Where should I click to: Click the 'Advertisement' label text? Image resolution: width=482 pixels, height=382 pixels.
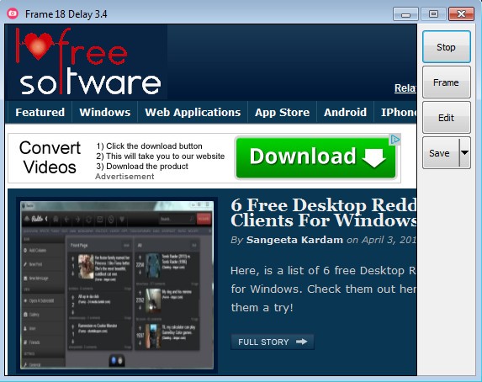click(124, 177)
